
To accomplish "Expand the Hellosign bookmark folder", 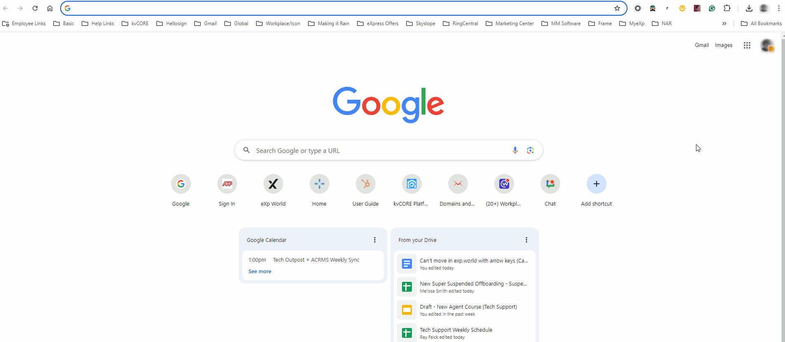I will [x=172, y=23].
